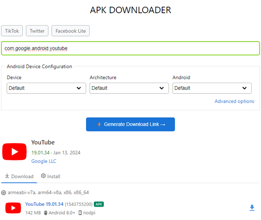Click the screen icon beside nodpi

pyautogui.click(x=80, y=213)
